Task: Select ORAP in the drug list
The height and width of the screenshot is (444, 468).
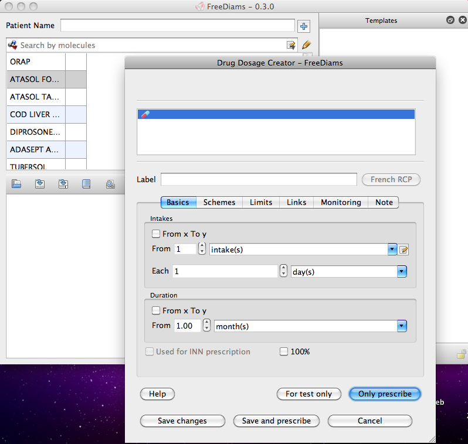Action: 36,62
